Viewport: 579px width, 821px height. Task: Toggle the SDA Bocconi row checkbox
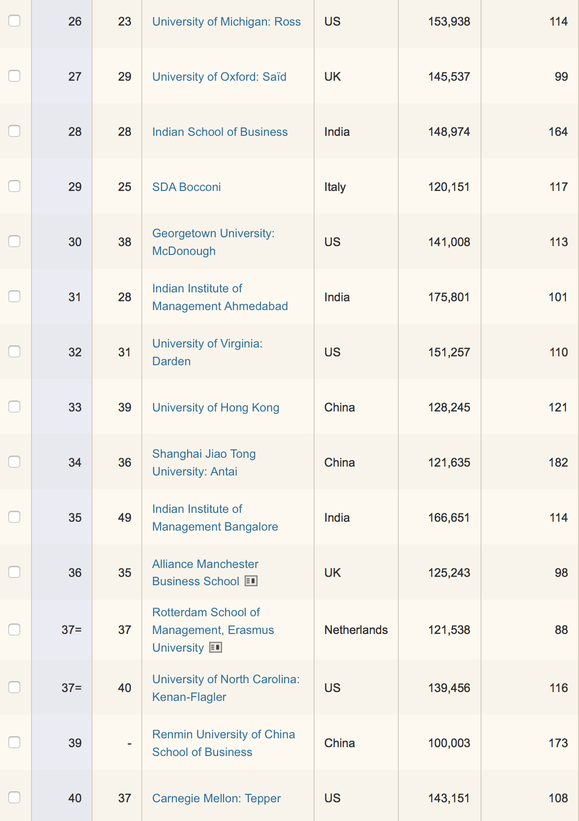click(x=14, y=186)
